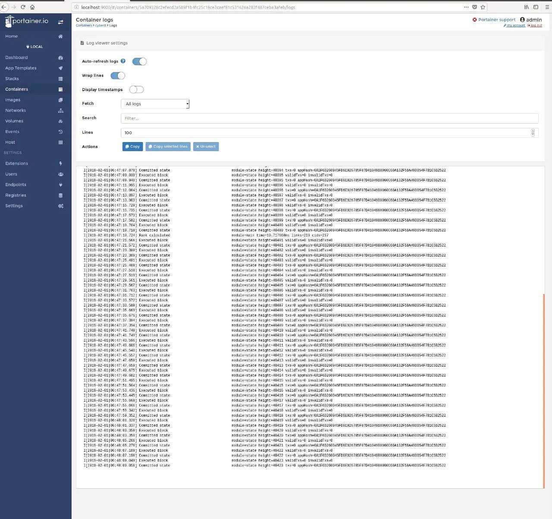Viewport: 552px width, 519px height.
Task: Click the Containers breadcrumb link
Action: click(x=84, y=25)
